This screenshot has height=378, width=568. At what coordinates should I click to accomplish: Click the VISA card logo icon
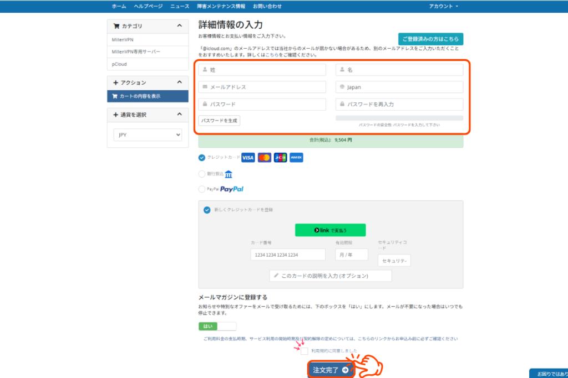(248, 158)
